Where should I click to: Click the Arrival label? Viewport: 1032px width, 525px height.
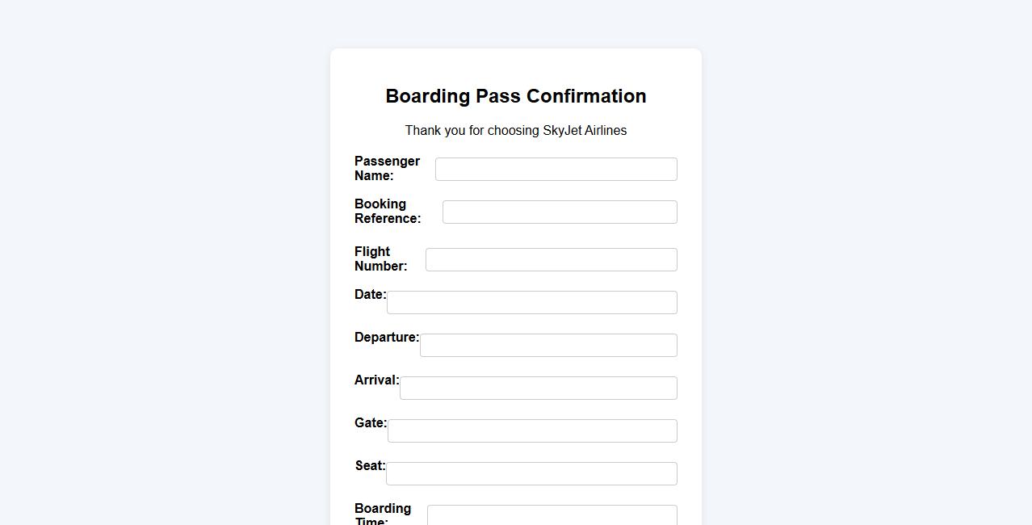pos(376,380)
